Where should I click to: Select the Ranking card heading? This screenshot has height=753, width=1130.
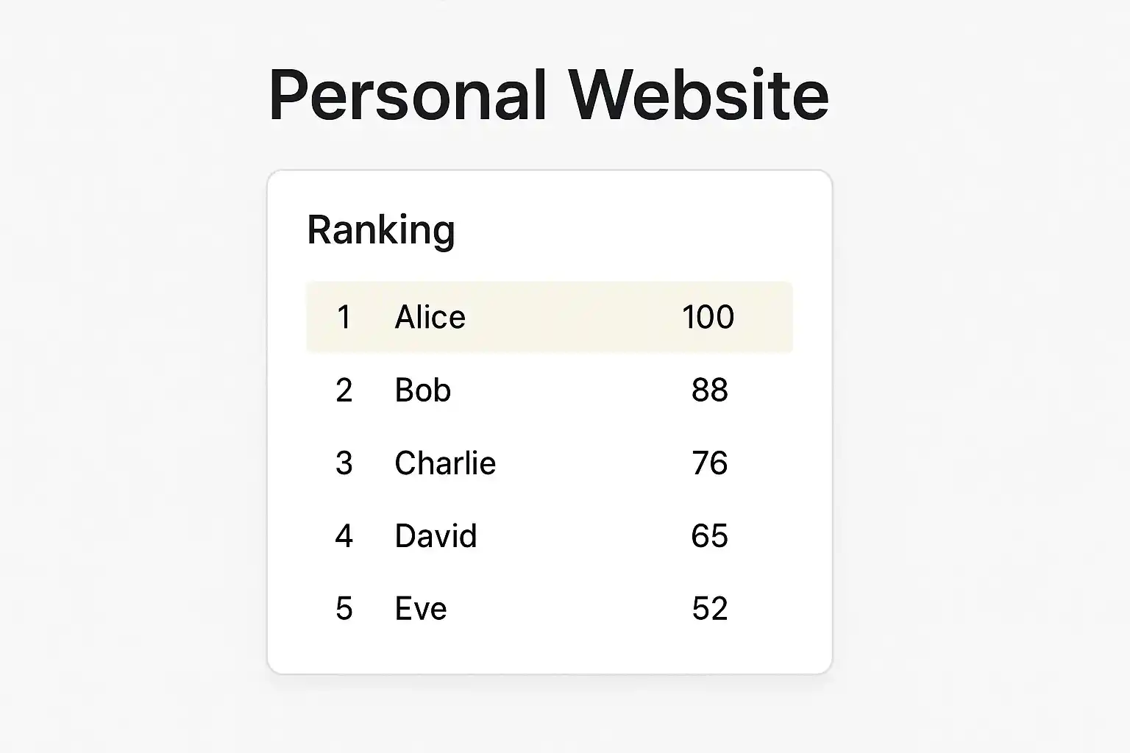(x=380, y=230)
